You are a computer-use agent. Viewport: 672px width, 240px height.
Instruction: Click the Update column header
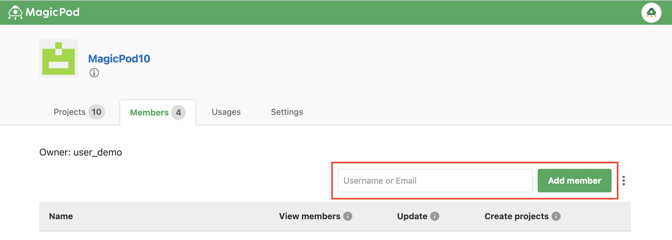click(412, 216)
